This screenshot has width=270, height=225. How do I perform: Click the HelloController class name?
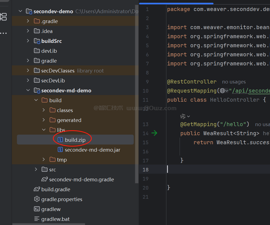click(234, 100)
